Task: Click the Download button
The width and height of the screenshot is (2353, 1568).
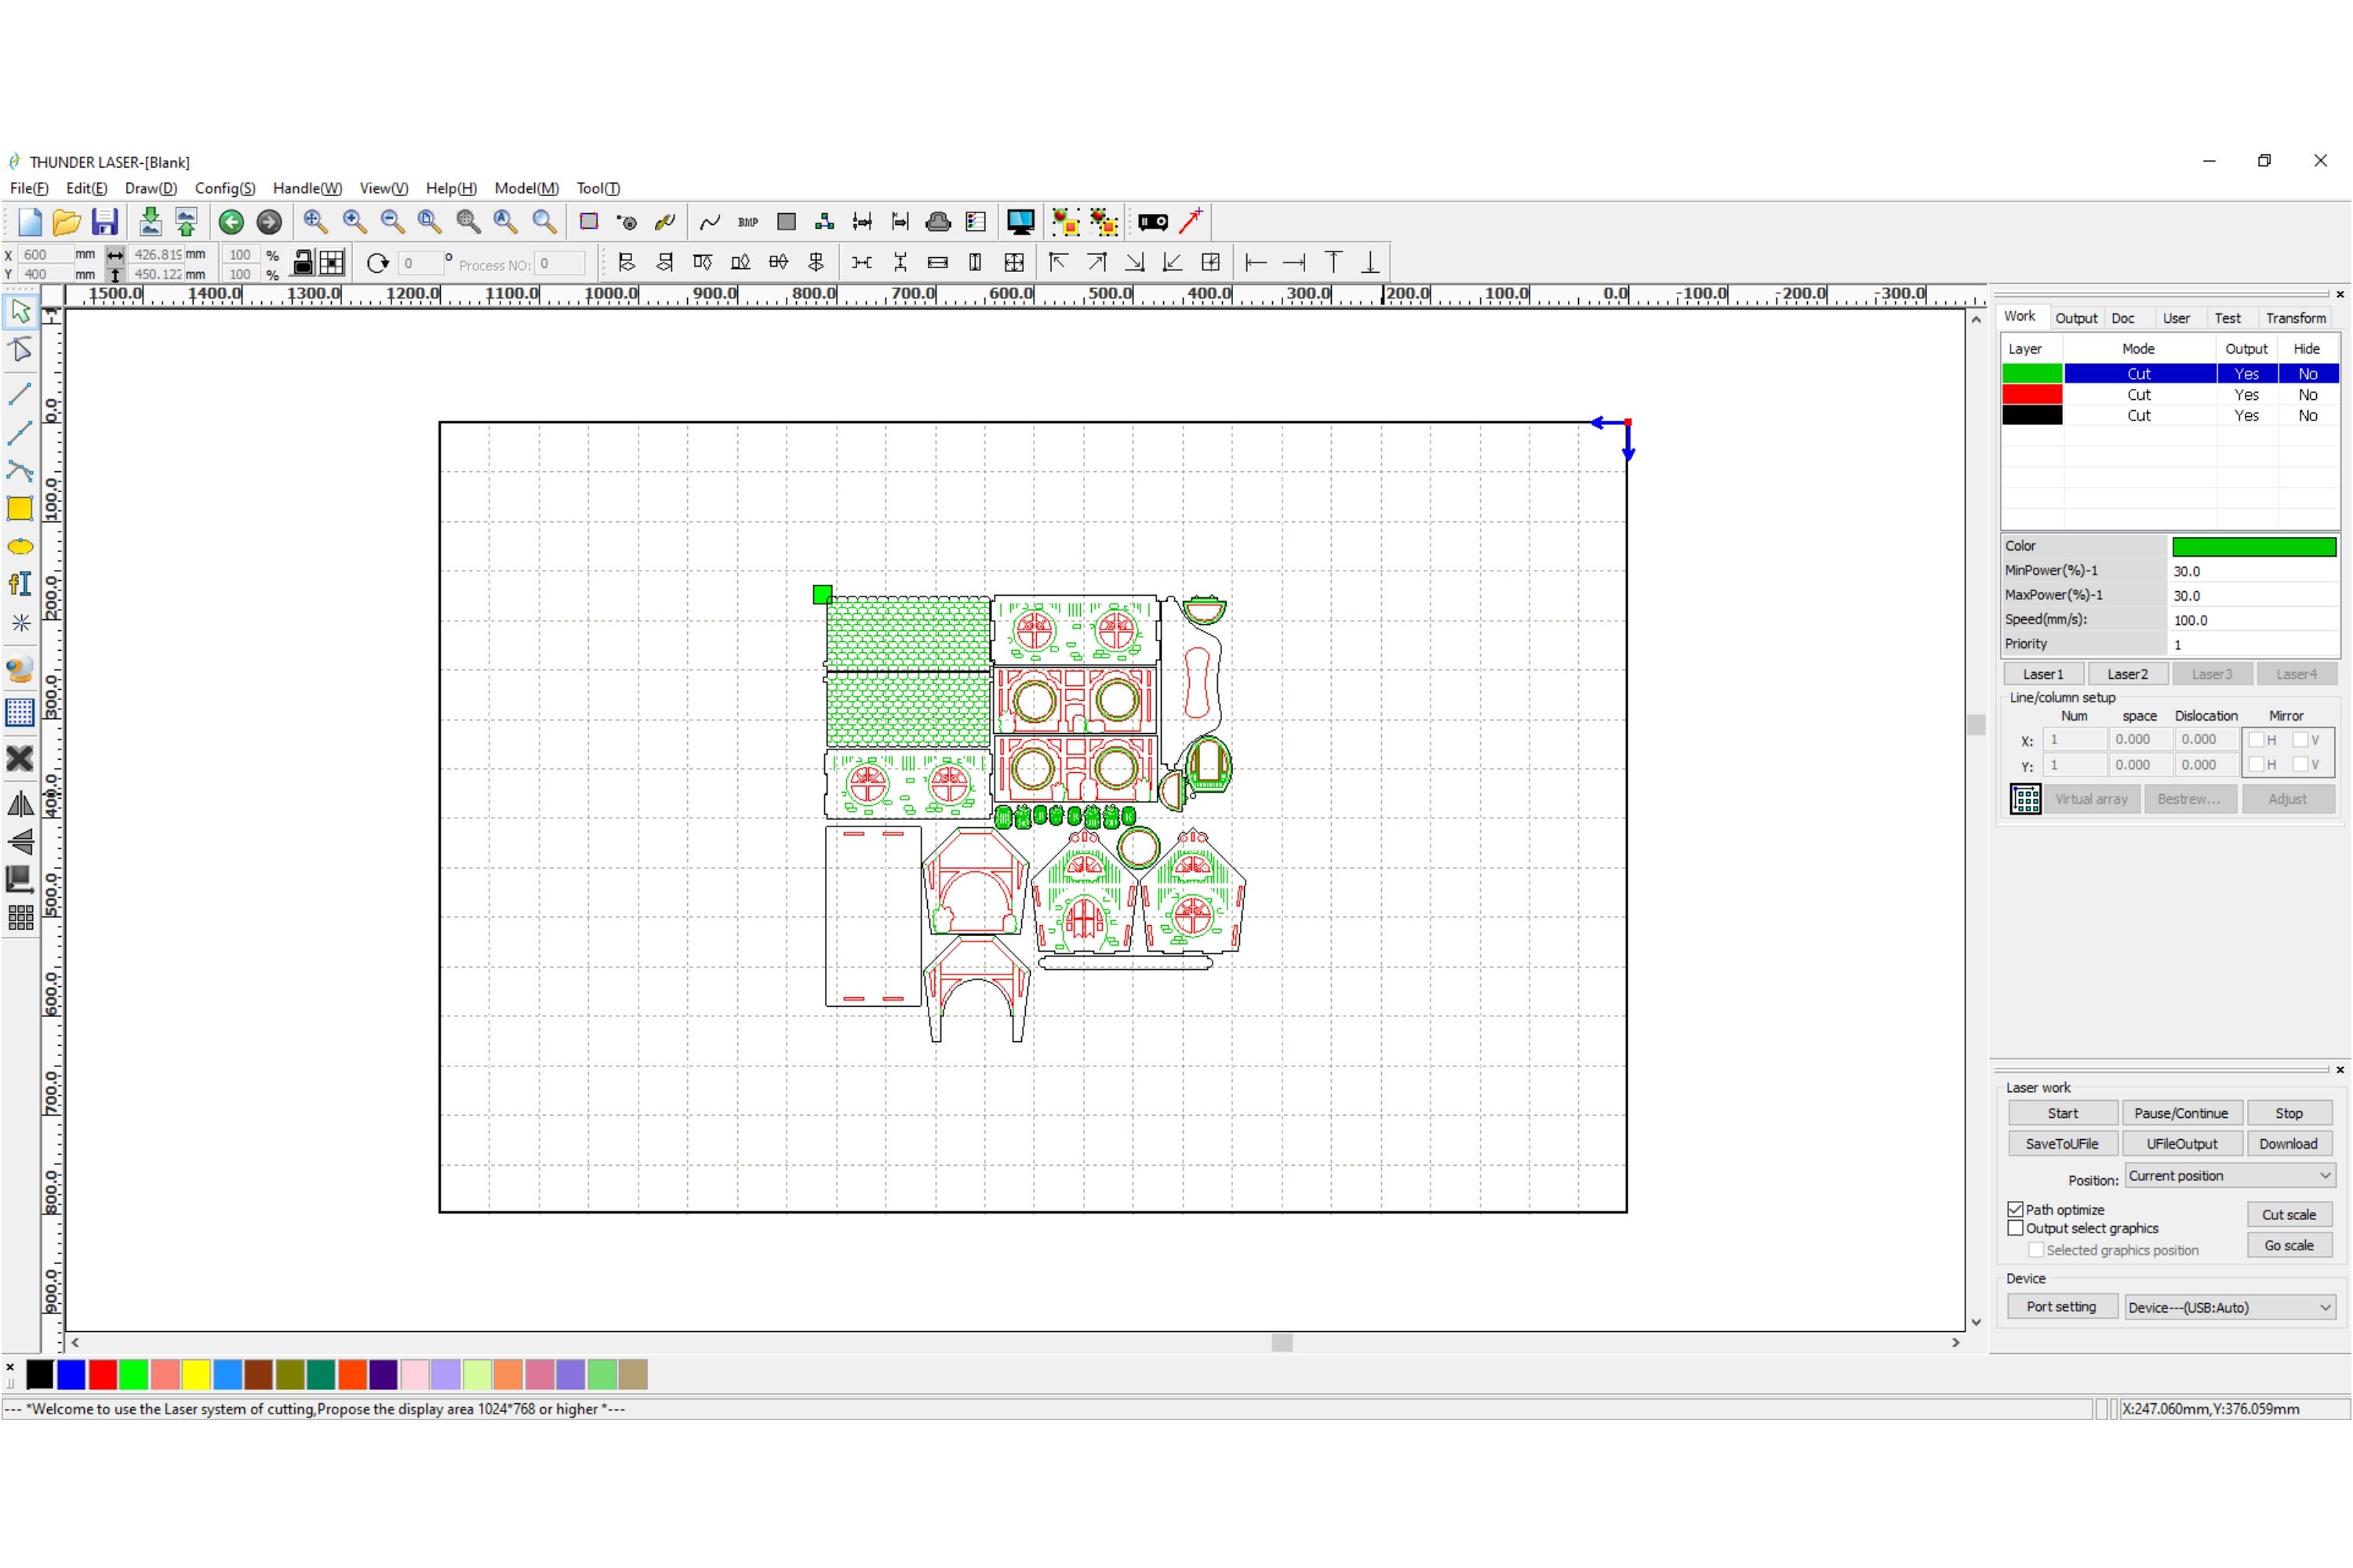Action: point(2288,1144)
